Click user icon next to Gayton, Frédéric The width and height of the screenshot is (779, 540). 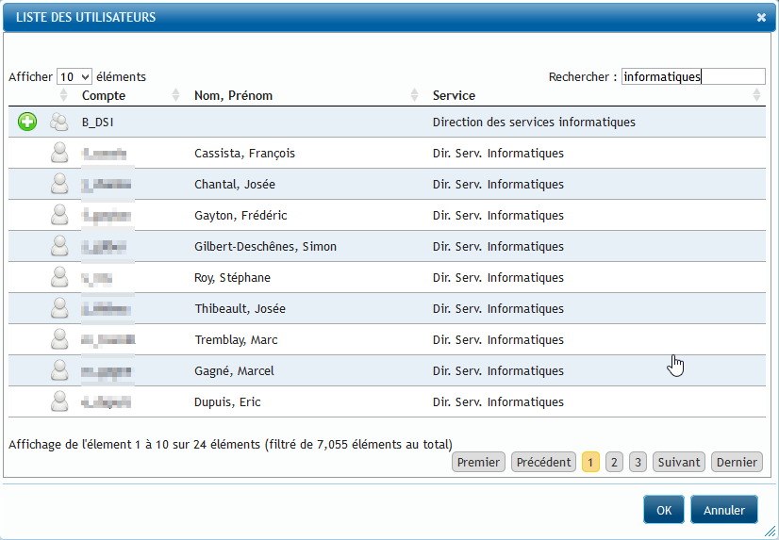pyautogui.click(x=59, y=215)
